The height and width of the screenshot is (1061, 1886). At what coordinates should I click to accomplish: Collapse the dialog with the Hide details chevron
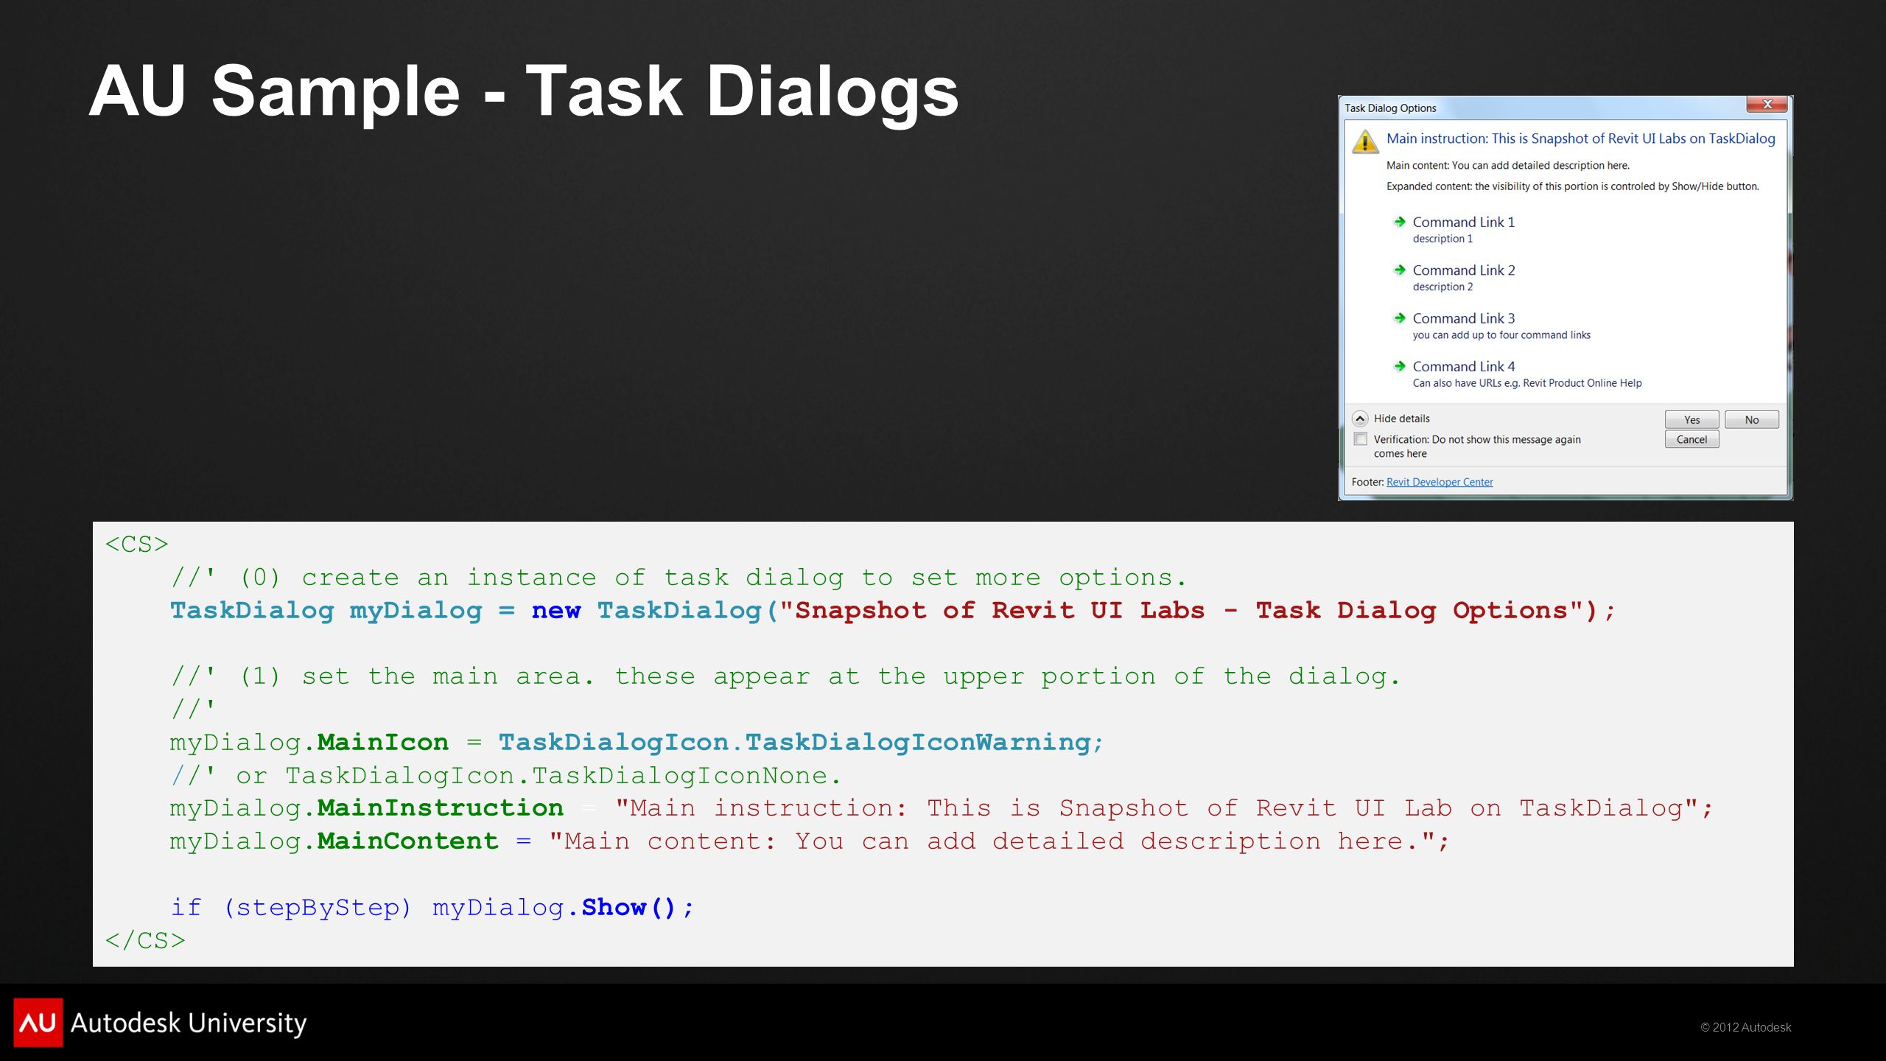tap(1360, 419)
